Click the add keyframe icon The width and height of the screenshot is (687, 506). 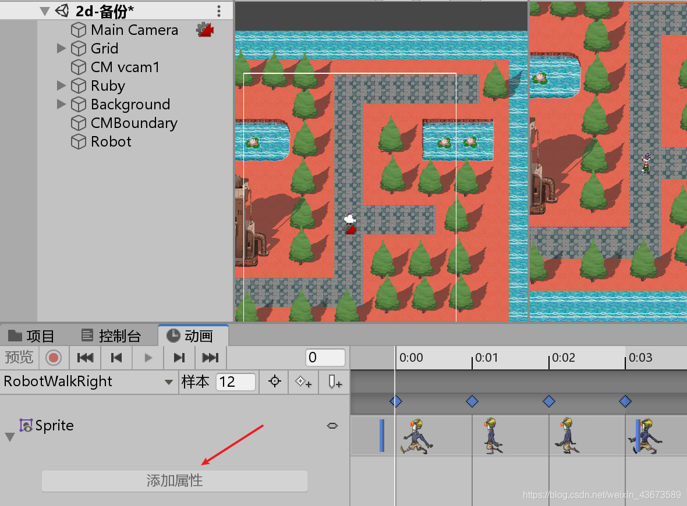[x=303, y=382]
